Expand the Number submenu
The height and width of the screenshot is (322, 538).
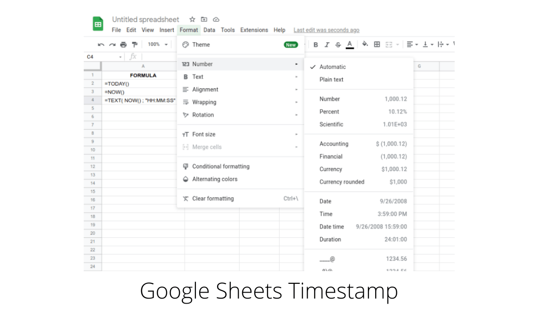(240, 64)
